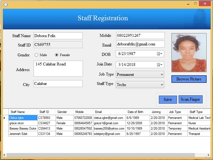Maximize the Staff Registration window

tap(195, 4)
